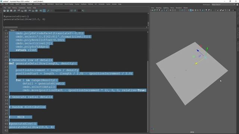Click the view axis icon in viewport corner
This screenshot has height=134, width=239.
(x=152, y=130)
